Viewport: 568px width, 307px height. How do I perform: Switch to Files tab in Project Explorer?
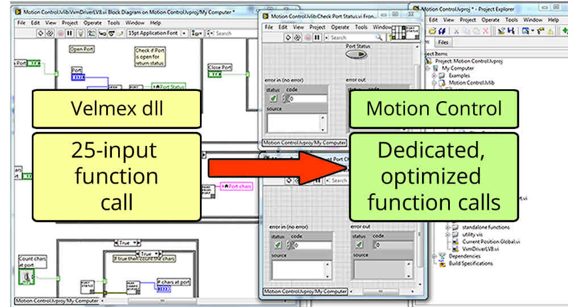tap(442, 43)
